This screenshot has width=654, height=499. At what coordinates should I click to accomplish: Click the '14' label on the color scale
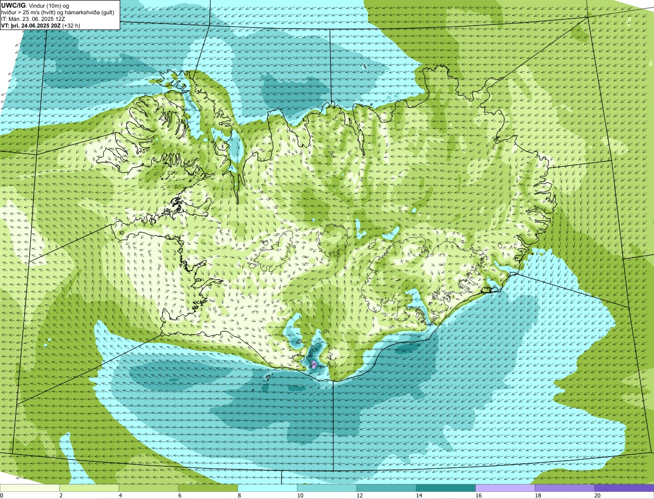click(x=419, y=495)
